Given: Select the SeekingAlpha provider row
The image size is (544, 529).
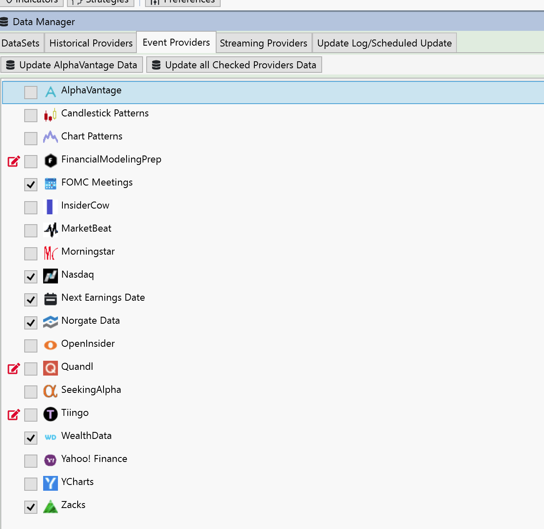Looking at the screenshot, I should pyautogui.click(x=91, y=390).
